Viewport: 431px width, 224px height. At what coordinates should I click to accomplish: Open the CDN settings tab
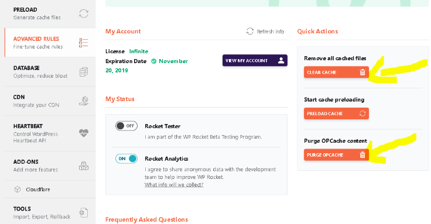(50, 101)
